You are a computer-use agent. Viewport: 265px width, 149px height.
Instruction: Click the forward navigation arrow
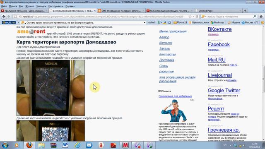point(9,17)
